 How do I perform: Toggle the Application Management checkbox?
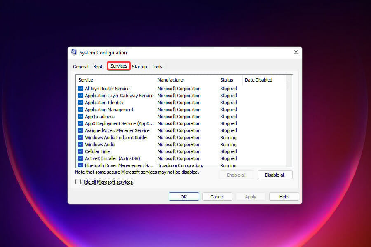80,110
